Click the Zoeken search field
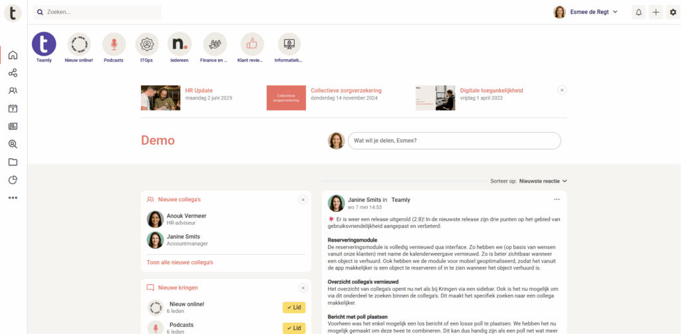 pyautogui.click(x=100, y=12)
